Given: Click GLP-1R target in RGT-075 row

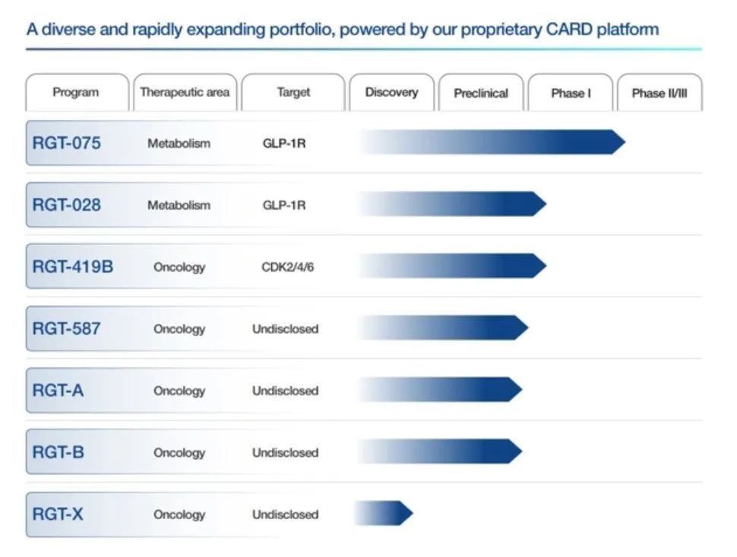Looking at the screenshot, I should (284, 143).
